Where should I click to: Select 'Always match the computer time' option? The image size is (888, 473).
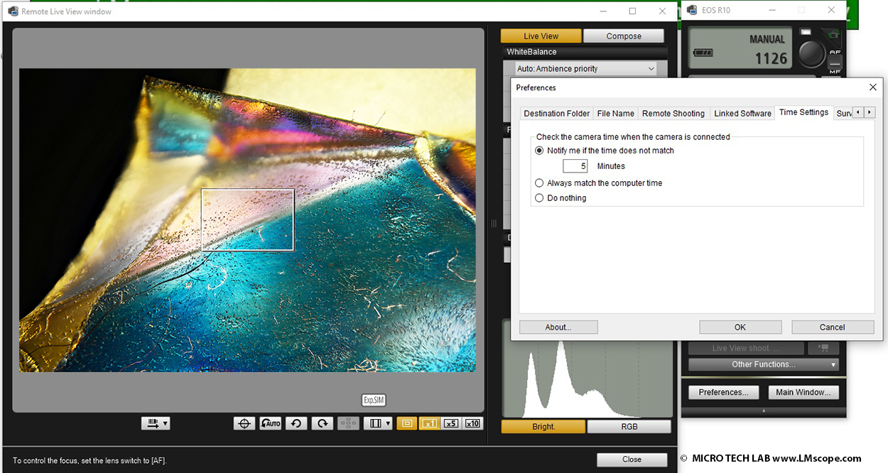click(539, 183)
